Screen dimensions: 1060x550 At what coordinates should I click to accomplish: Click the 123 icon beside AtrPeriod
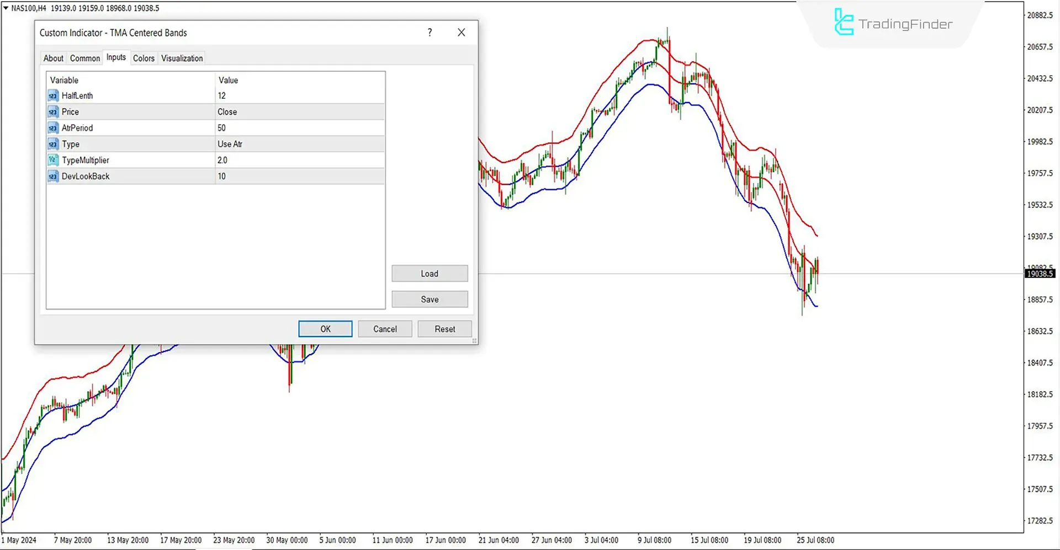coord(53,127)
